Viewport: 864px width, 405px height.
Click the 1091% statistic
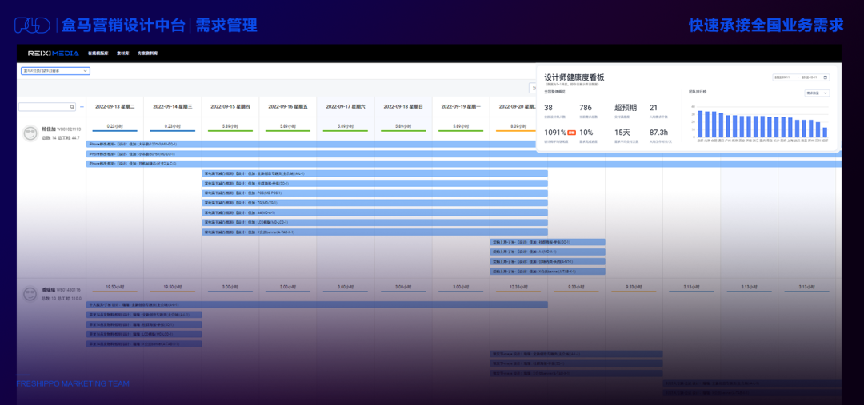(x=555, y=133)
